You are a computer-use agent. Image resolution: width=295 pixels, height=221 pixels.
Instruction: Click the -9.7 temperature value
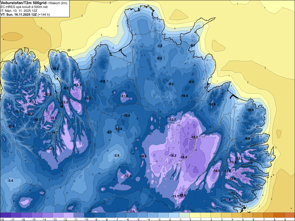tap(109, 132)
